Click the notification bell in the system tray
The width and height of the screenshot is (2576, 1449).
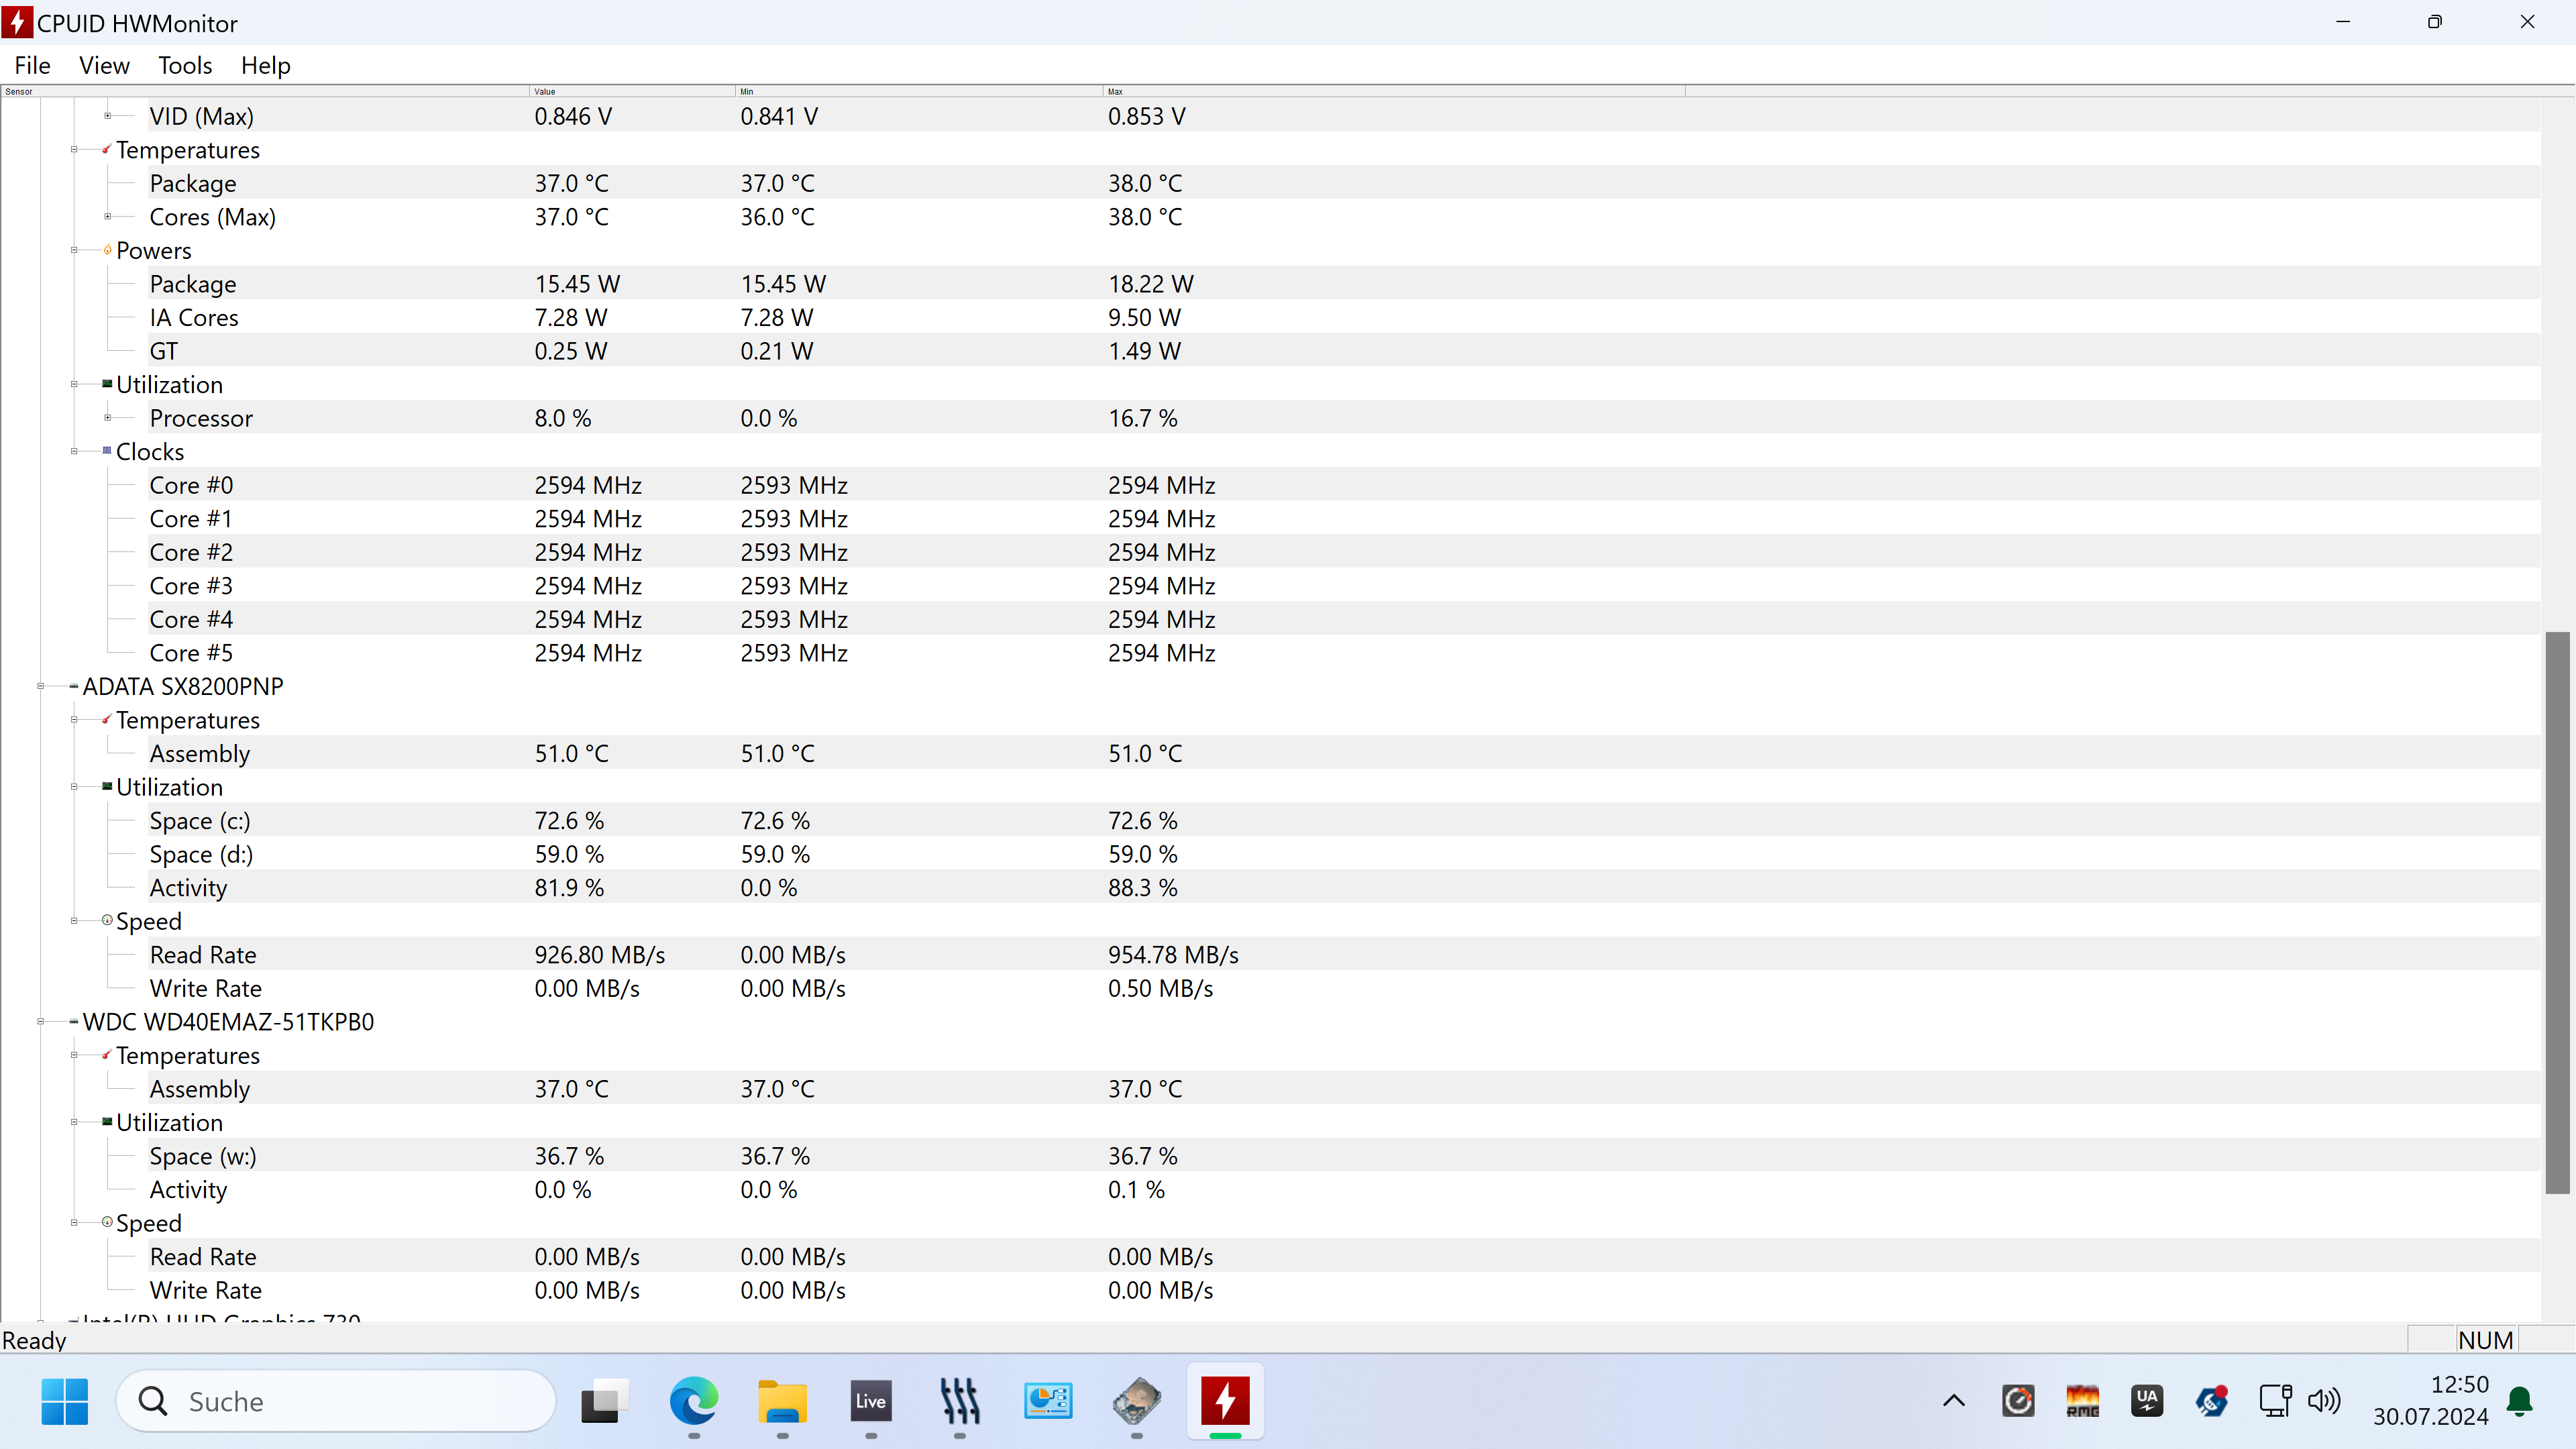[2520, 1401]
